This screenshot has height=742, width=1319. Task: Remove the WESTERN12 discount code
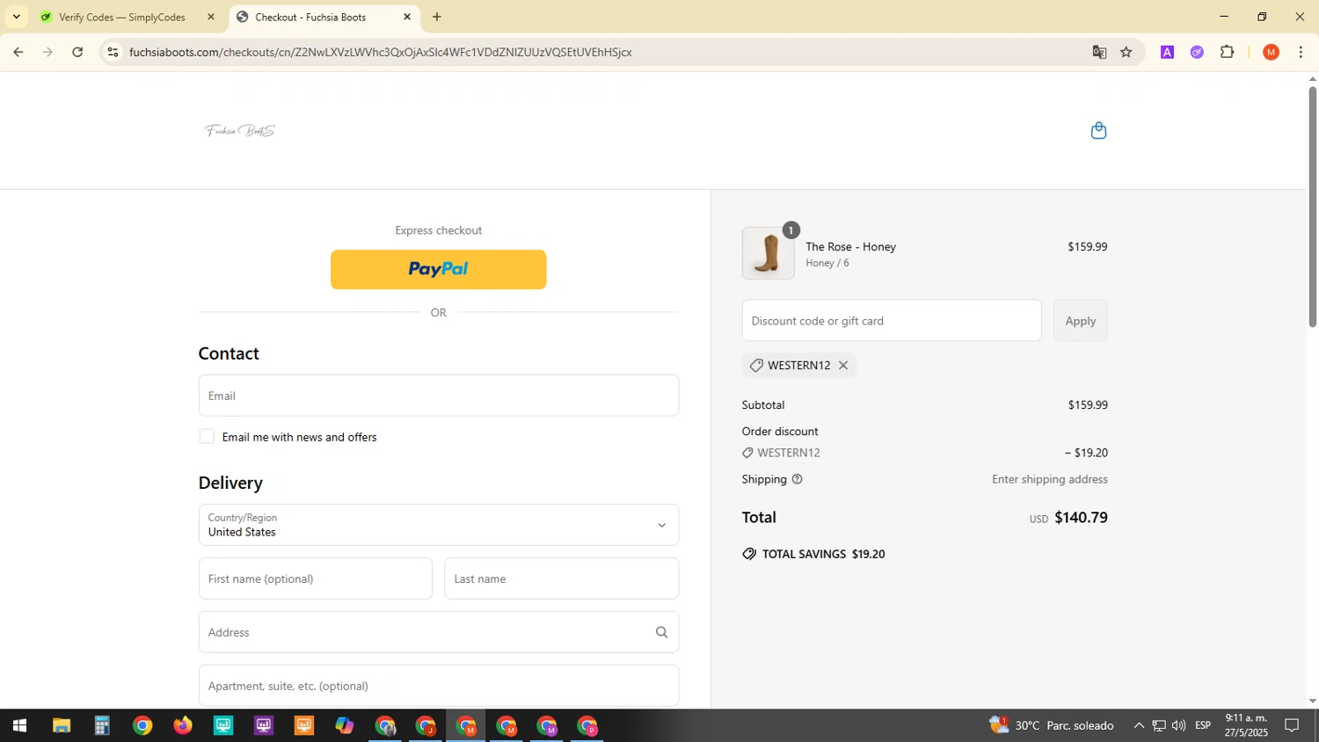(x=843, y=365)
